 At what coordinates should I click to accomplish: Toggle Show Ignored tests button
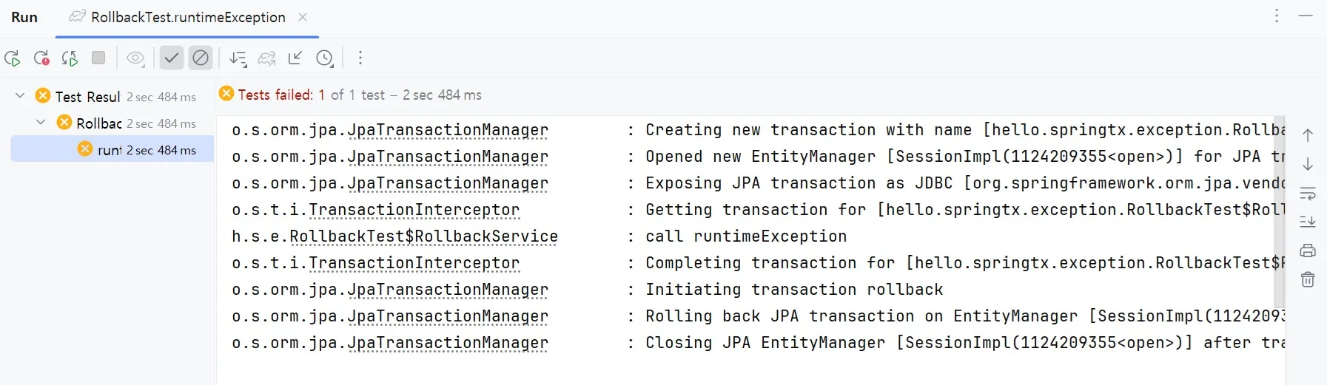201,58
